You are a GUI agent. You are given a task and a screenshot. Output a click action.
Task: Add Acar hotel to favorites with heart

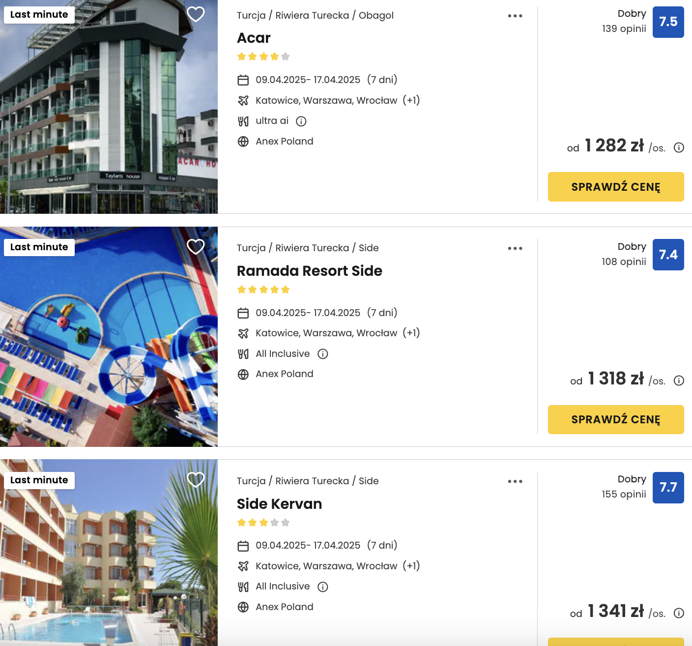[x=196, y=14]
